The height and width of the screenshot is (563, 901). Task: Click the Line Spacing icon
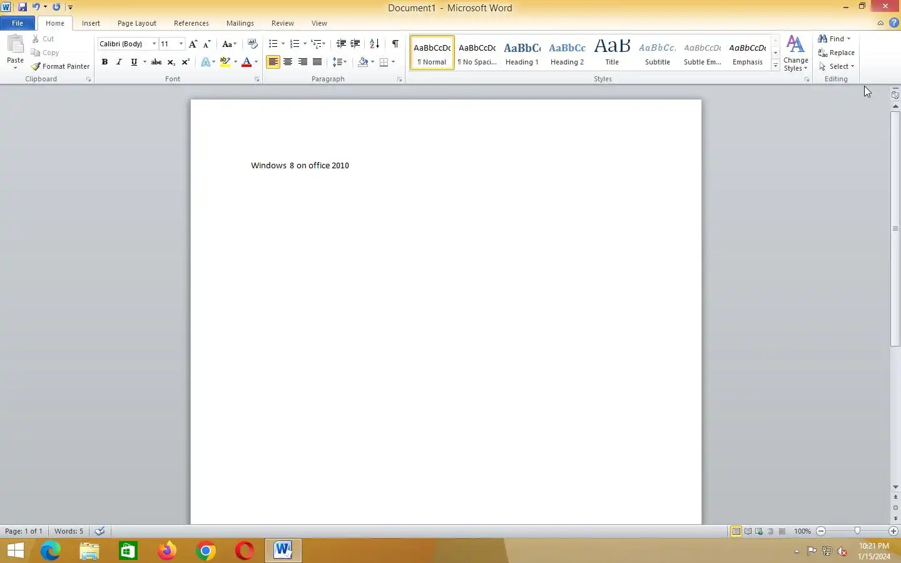tap(337, 62)
